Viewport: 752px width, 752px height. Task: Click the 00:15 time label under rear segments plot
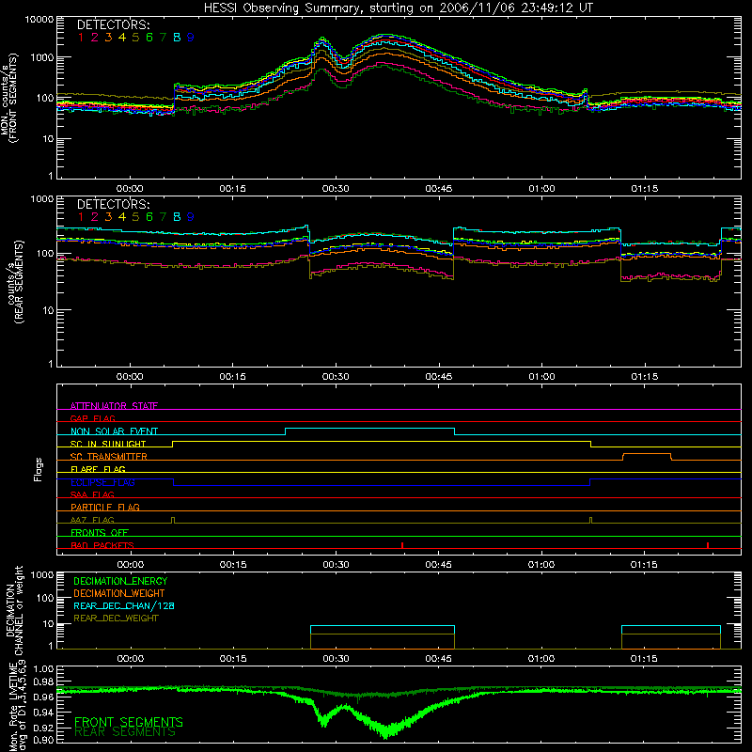pos(232,377)
